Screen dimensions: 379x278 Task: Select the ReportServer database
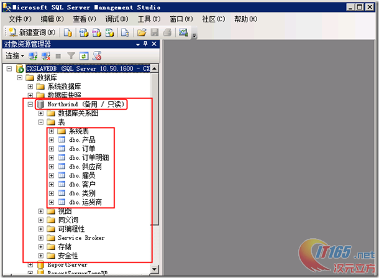point(68,265)
